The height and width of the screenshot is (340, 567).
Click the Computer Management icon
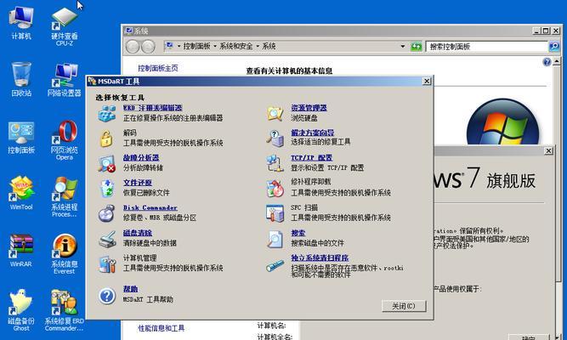pyautogui.click(x=107, y=264)
